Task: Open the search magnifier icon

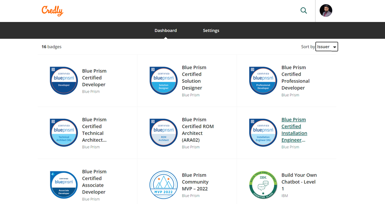Action: click(304, 10)
